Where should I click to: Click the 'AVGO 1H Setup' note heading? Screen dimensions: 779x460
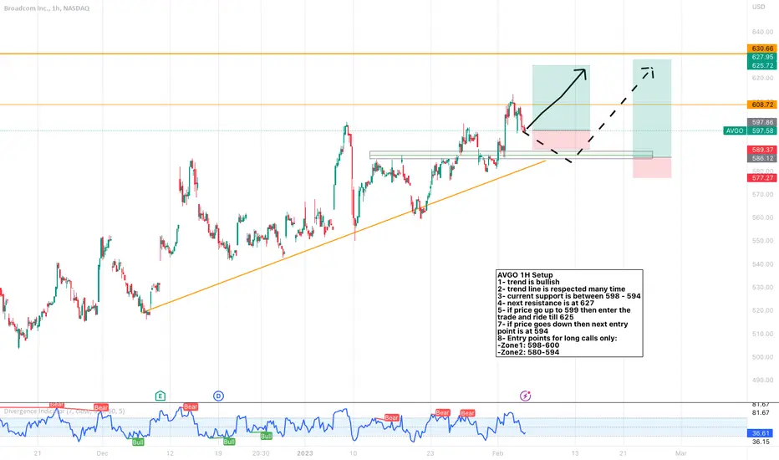(x=525, y=275)
